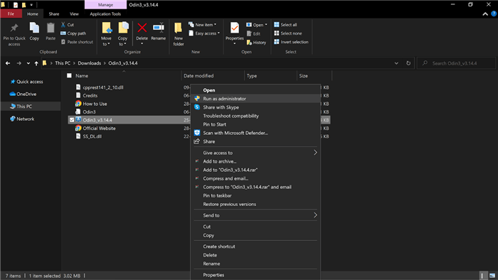This screenshot has height=280, width=498.
Task: Open recent locations dropdown arrow
Action: 28,63
